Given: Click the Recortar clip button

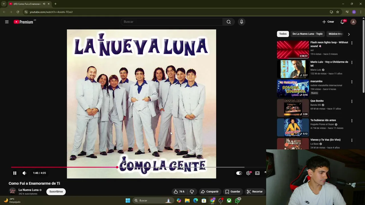Looking at the screenshot, I should (255, 192).
